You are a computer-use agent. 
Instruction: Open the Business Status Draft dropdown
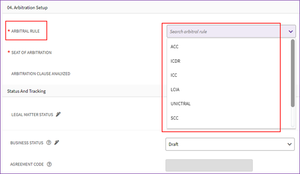pos(230,144)
